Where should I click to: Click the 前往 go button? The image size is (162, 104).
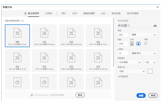pyautogui.click(x=80, y=95)
